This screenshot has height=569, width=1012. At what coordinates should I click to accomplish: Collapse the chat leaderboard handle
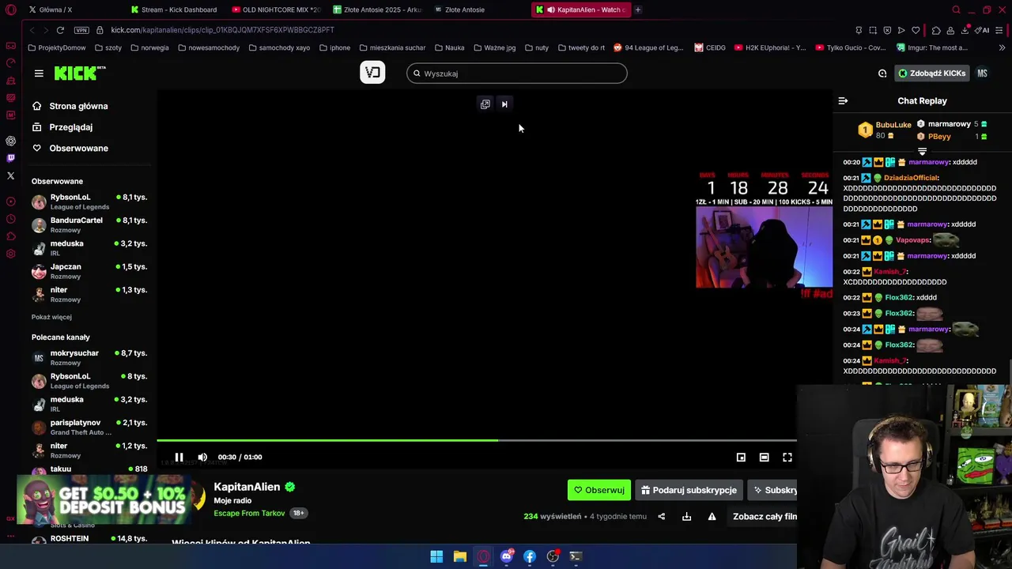(922, 151)
